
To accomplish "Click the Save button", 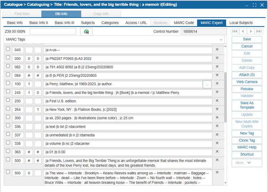I will [x=247, y=39].
